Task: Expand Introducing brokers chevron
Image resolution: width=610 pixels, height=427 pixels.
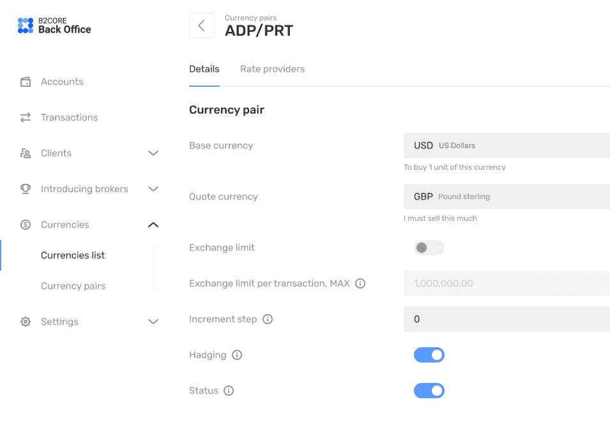Action: pyautogui.click(x=153, y=189)
